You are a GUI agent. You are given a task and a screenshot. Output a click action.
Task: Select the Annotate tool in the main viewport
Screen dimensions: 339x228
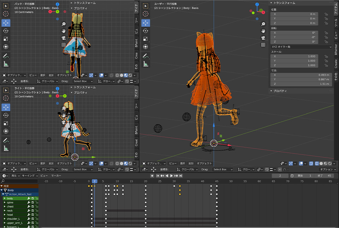(146, 56)
